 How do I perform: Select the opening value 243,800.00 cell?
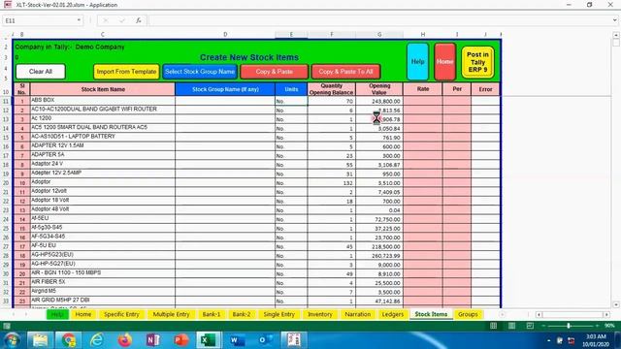point(379,101)
